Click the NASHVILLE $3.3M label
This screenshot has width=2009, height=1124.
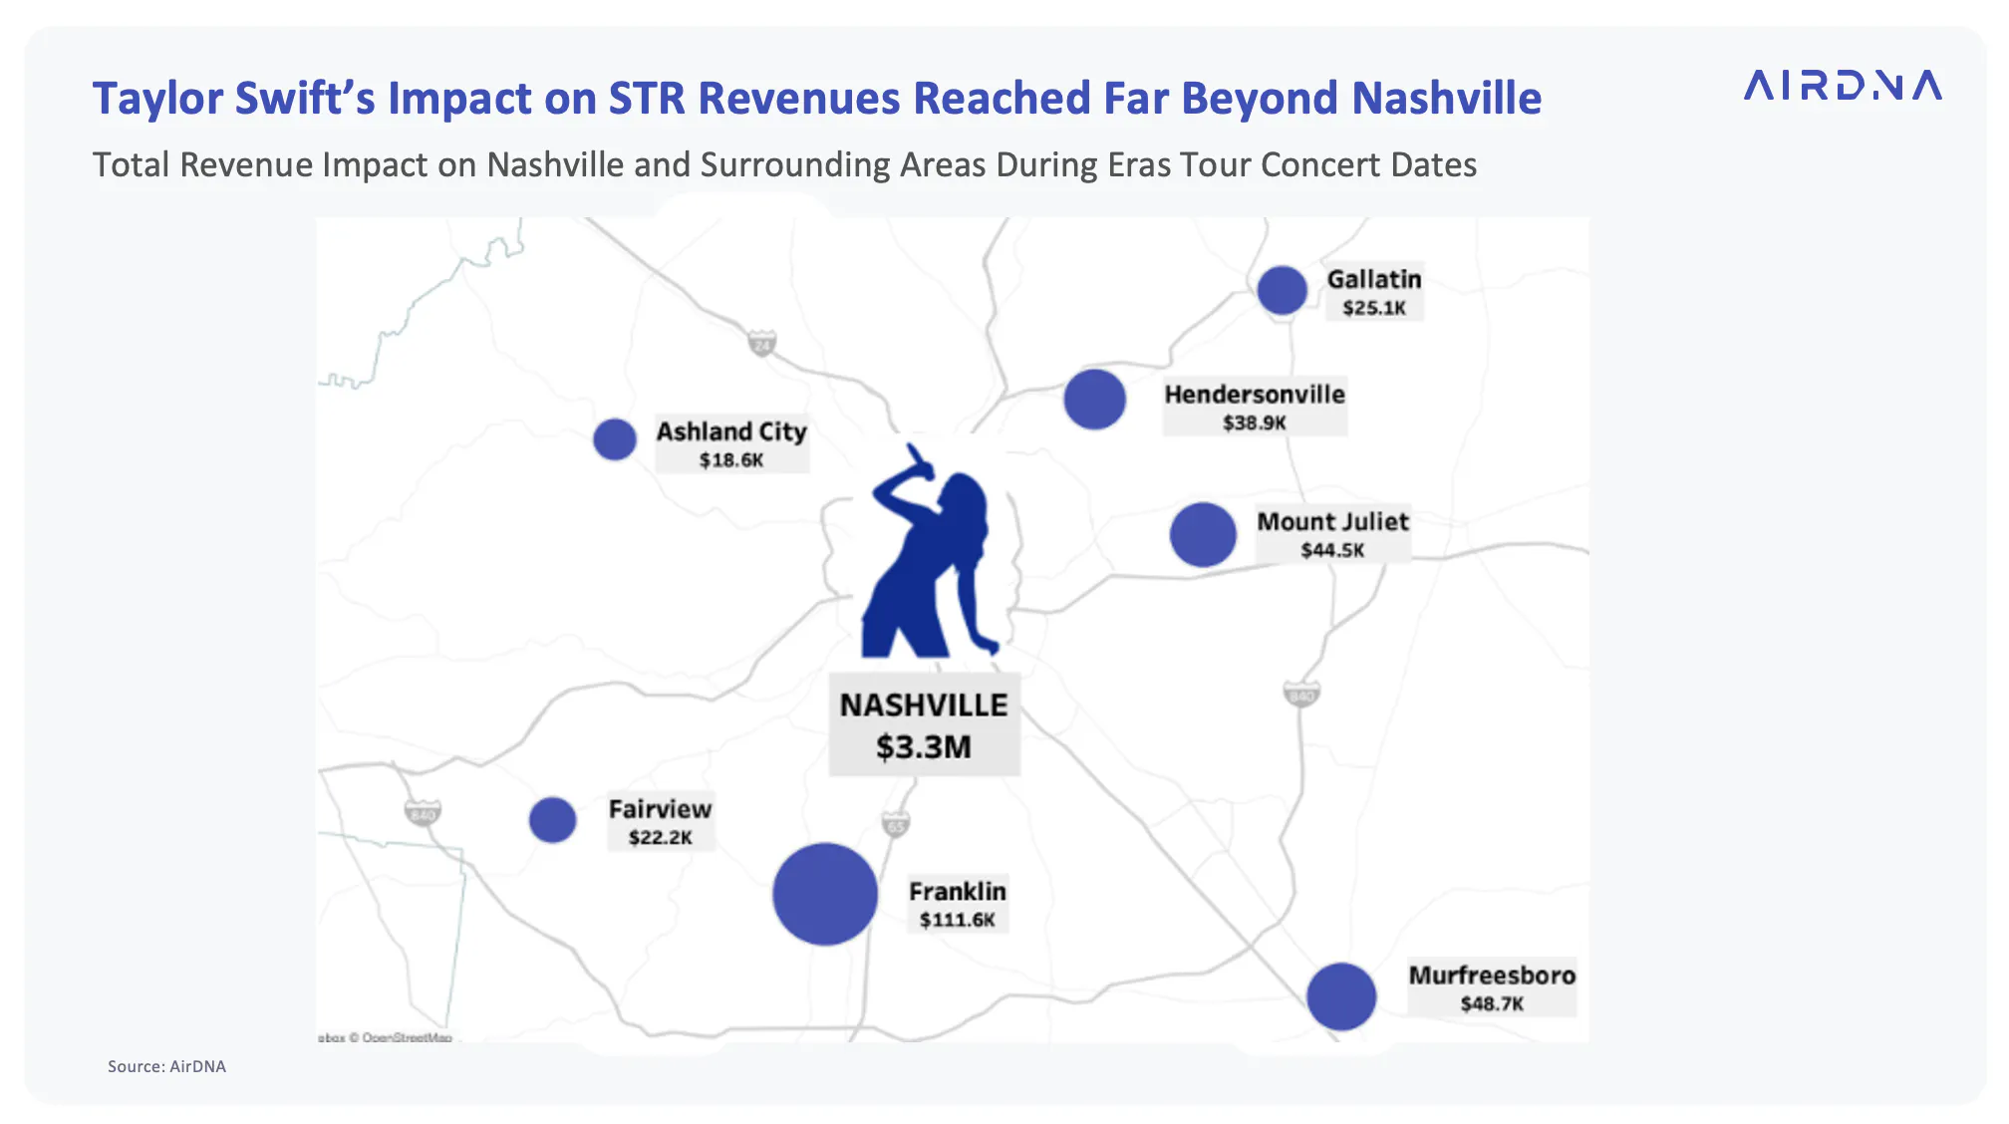(924, 724)
